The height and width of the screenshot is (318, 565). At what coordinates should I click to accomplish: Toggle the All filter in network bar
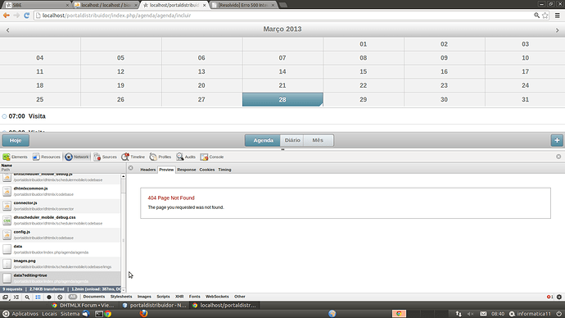tap(72, 297)
